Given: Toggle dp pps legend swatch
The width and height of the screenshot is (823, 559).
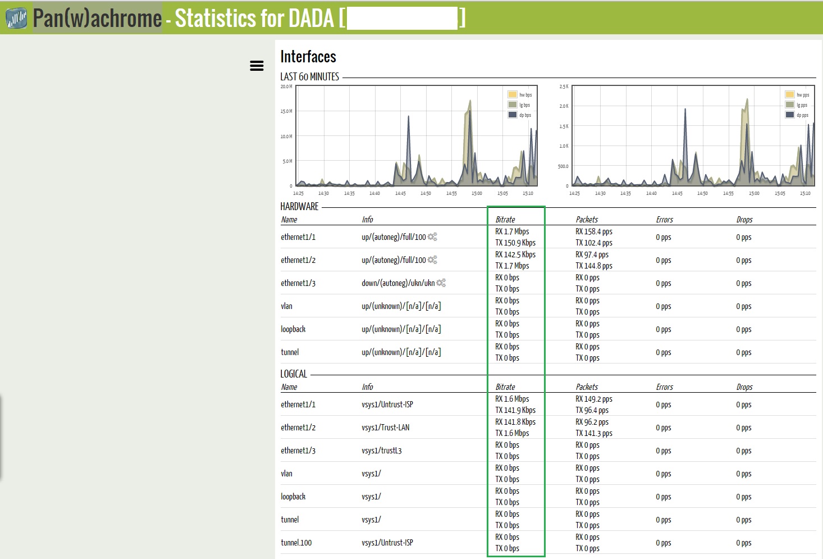Looking at the screenshot, I should coord(790,115).
